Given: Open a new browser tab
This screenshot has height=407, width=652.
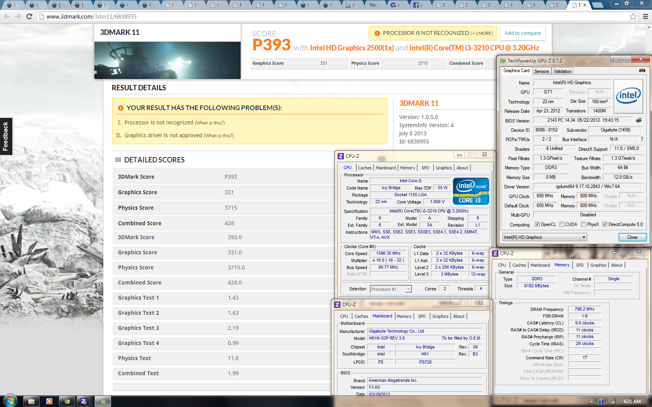Looking at the screenshot, I should (598, 5).
